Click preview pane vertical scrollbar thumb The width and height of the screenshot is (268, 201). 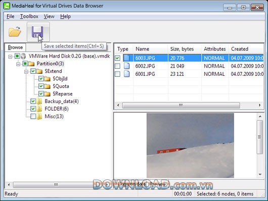(x=260, y=137)
